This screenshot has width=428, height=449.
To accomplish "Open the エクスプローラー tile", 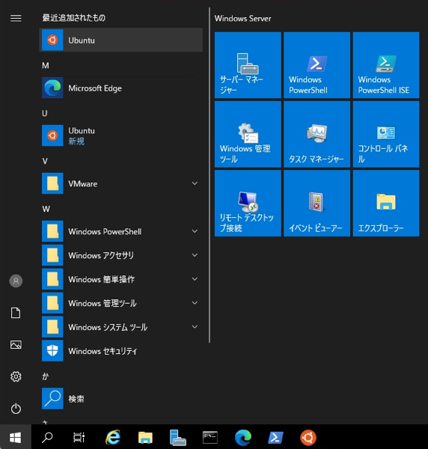I will click(x=386, y=203).
